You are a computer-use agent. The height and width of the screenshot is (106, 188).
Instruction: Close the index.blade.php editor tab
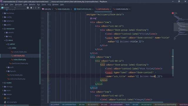(x=71, y=9)
